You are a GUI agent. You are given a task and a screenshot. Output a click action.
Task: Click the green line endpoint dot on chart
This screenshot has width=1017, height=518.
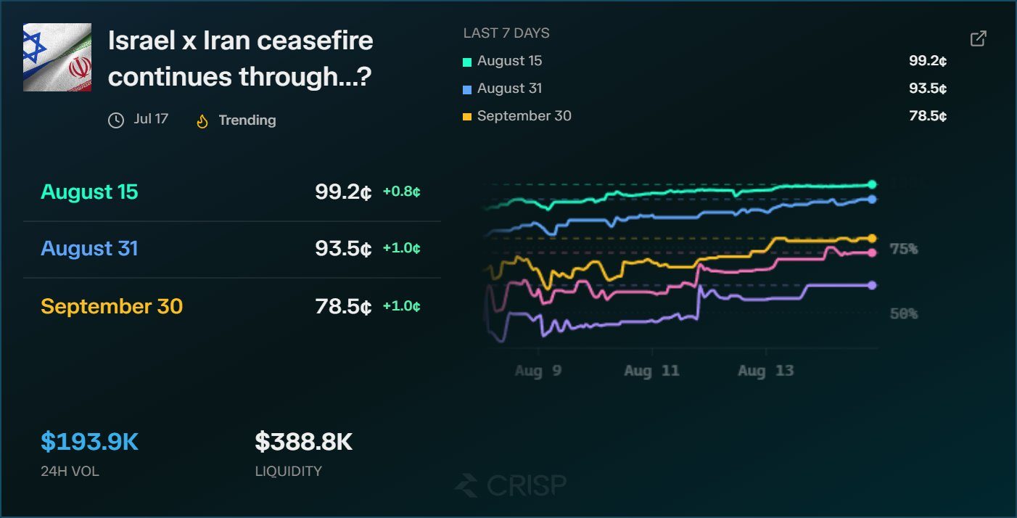872,184
